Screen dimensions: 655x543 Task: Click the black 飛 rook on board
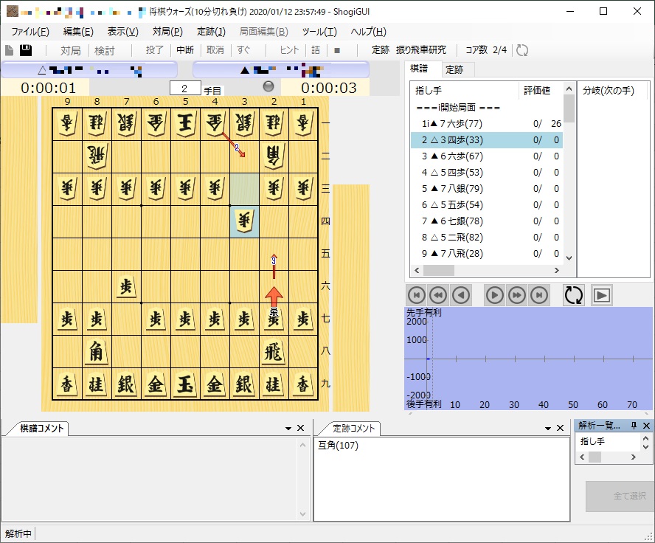(274, 352)
